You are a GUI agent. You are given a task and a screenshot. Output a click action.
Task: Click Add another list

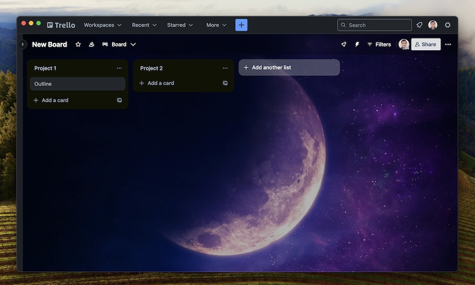289,67
